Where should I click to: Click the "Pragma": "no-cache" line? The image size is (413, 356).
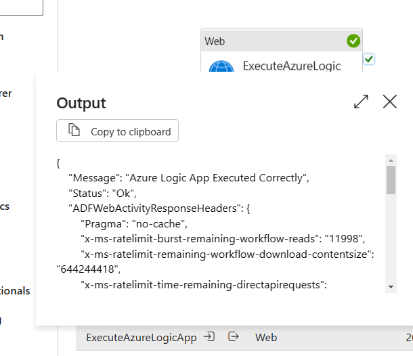134,224
